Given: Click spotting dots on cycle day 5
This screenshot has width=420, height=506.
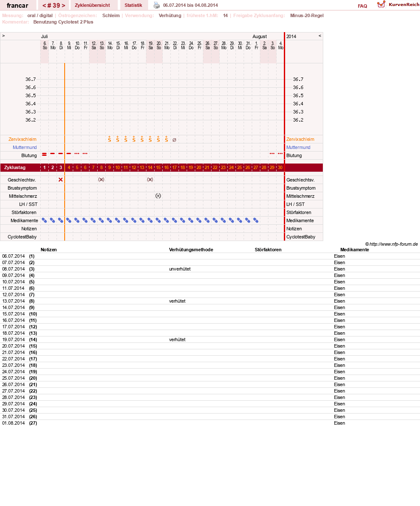Looking at the screenshot, I should coord(77,154).
